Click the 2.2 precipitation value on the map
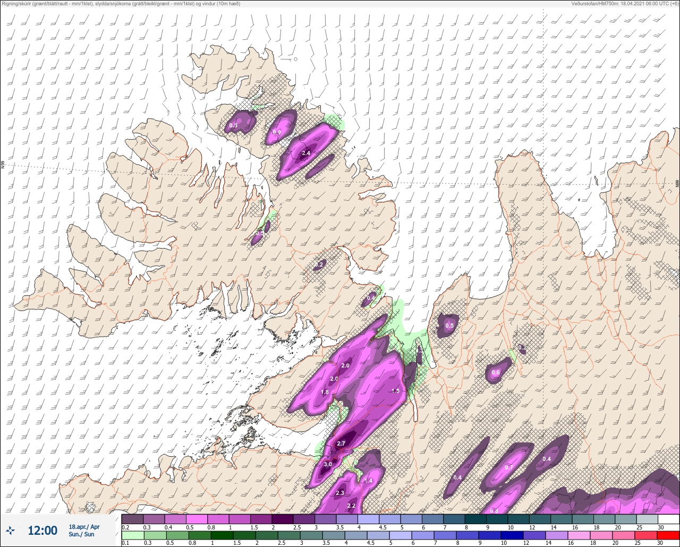 pyautogui.click(x=351, y=506)
